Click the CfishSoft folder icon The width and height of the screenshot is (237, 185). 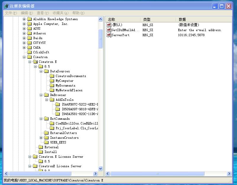click(30, 52)
